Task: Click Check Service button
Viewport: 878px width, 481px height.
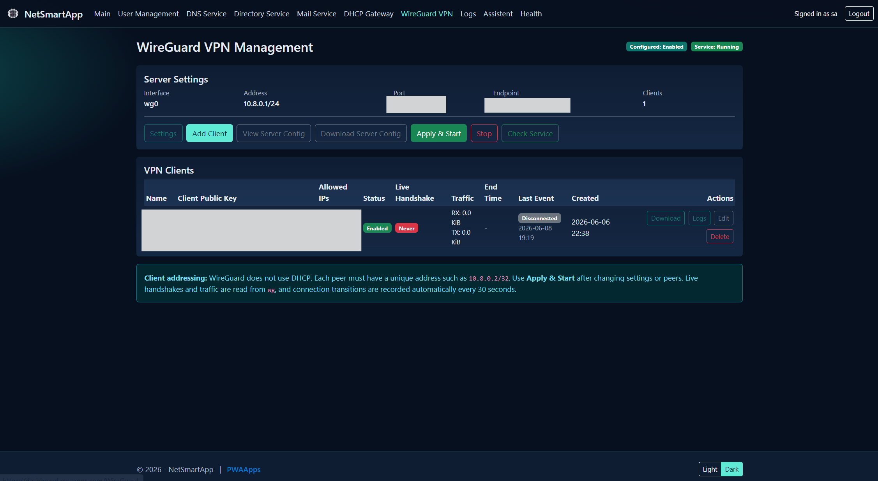Action: click(530, 133)
